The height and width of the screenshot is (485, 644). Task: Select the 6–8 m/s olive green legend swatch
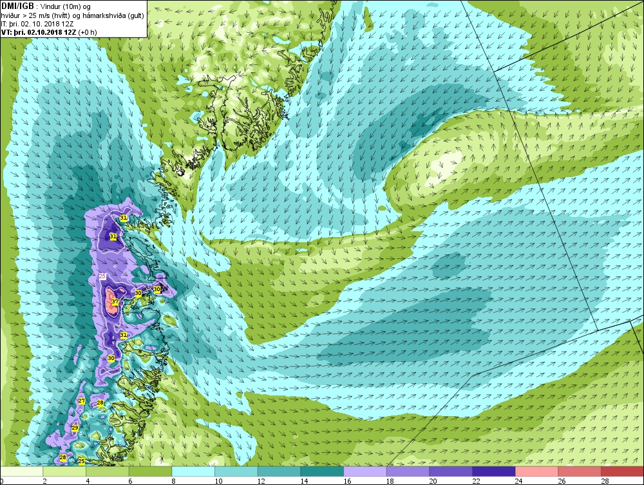point(150,471)
